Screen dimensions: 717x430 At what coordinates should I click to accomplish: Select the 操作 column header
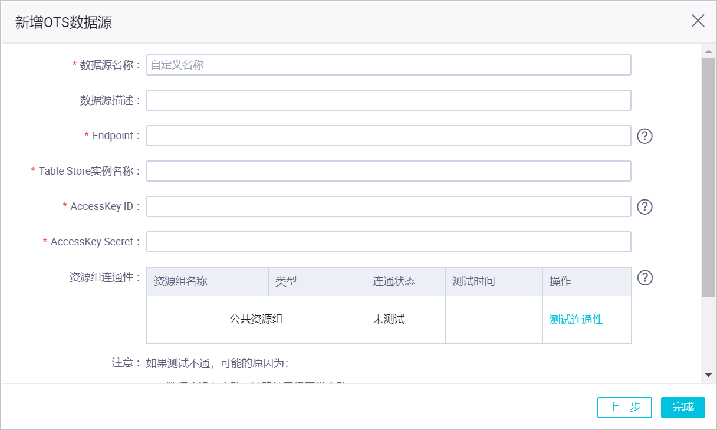[587, 282]
